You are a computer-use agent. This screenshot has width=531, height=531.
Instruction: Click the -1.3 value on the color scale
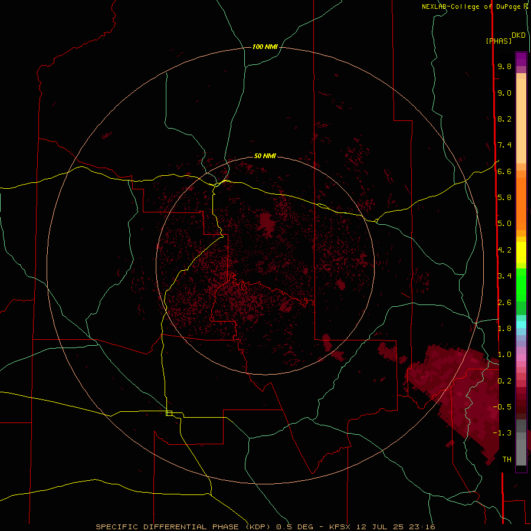tap(502, 433)
